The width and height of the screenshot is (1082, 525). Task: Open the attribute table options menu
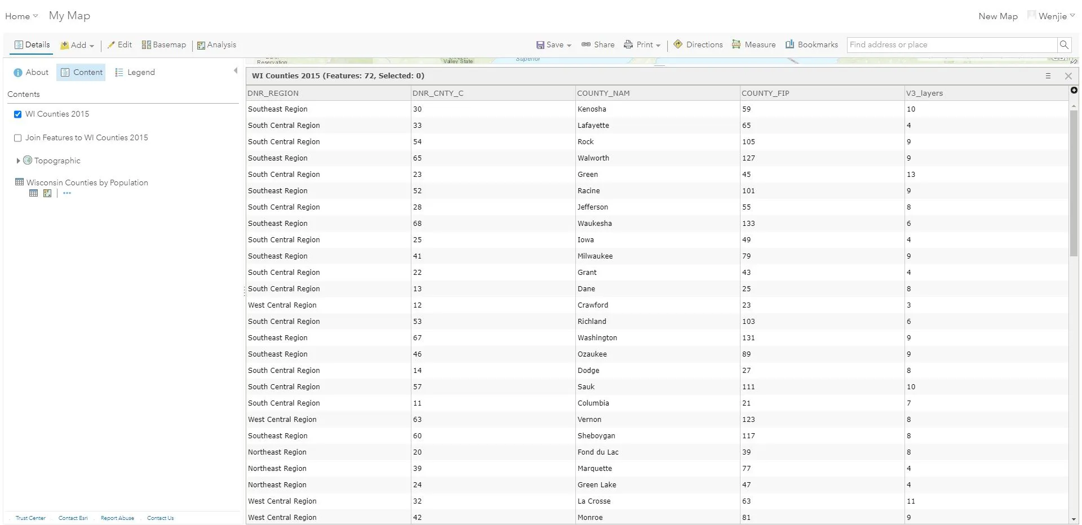pyautogui.click(x=1048, y=76)
